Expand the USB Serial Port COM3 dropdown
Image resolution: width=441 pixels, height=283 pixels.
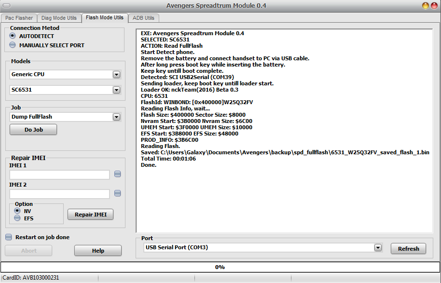point(378,248)
